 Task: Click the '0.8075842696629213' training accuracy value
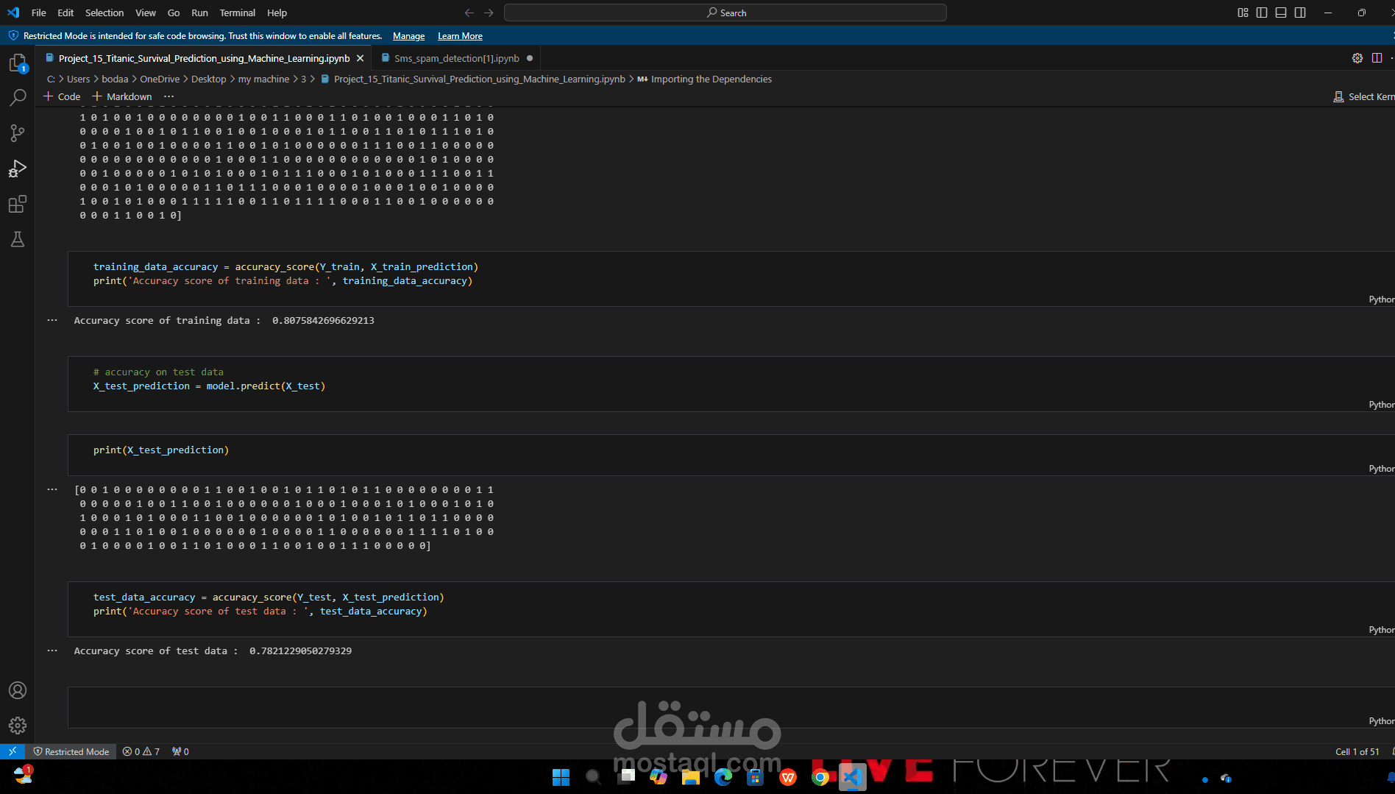point(323,320)
